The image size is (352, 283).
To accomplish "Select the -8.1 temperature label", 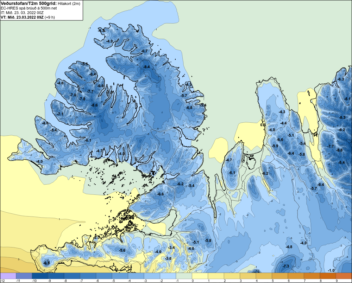I will click(347, 99).
